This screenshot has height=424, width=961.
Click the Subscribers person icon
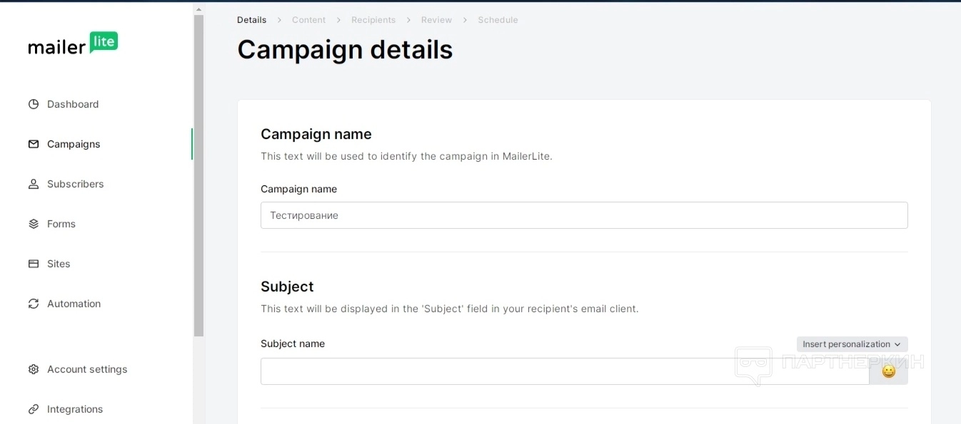34,184
